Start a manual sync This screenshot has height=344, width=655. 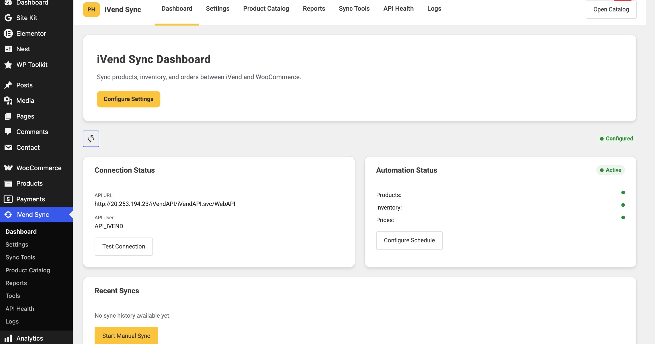pos(126,336)
